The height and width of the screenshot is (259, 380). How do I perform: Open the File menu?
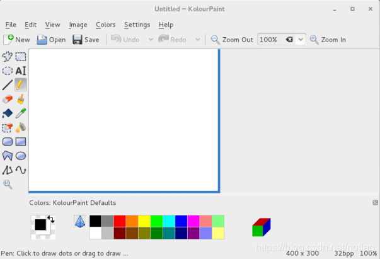click(x=11, y=25)
